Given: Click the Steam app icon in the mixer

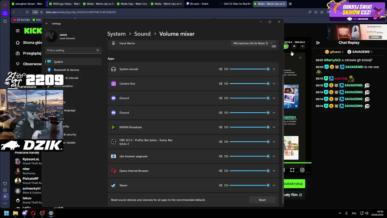Looking at the screenshot, I should (113, 185).
